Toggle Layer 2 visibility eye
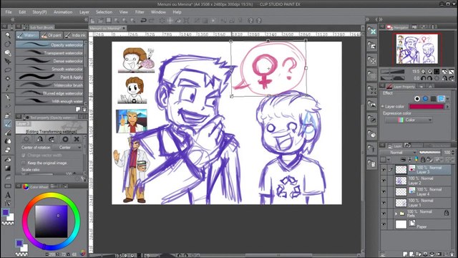Image resolution: width=458 pixels, height=258 pixels. click(x=384, y=181)
